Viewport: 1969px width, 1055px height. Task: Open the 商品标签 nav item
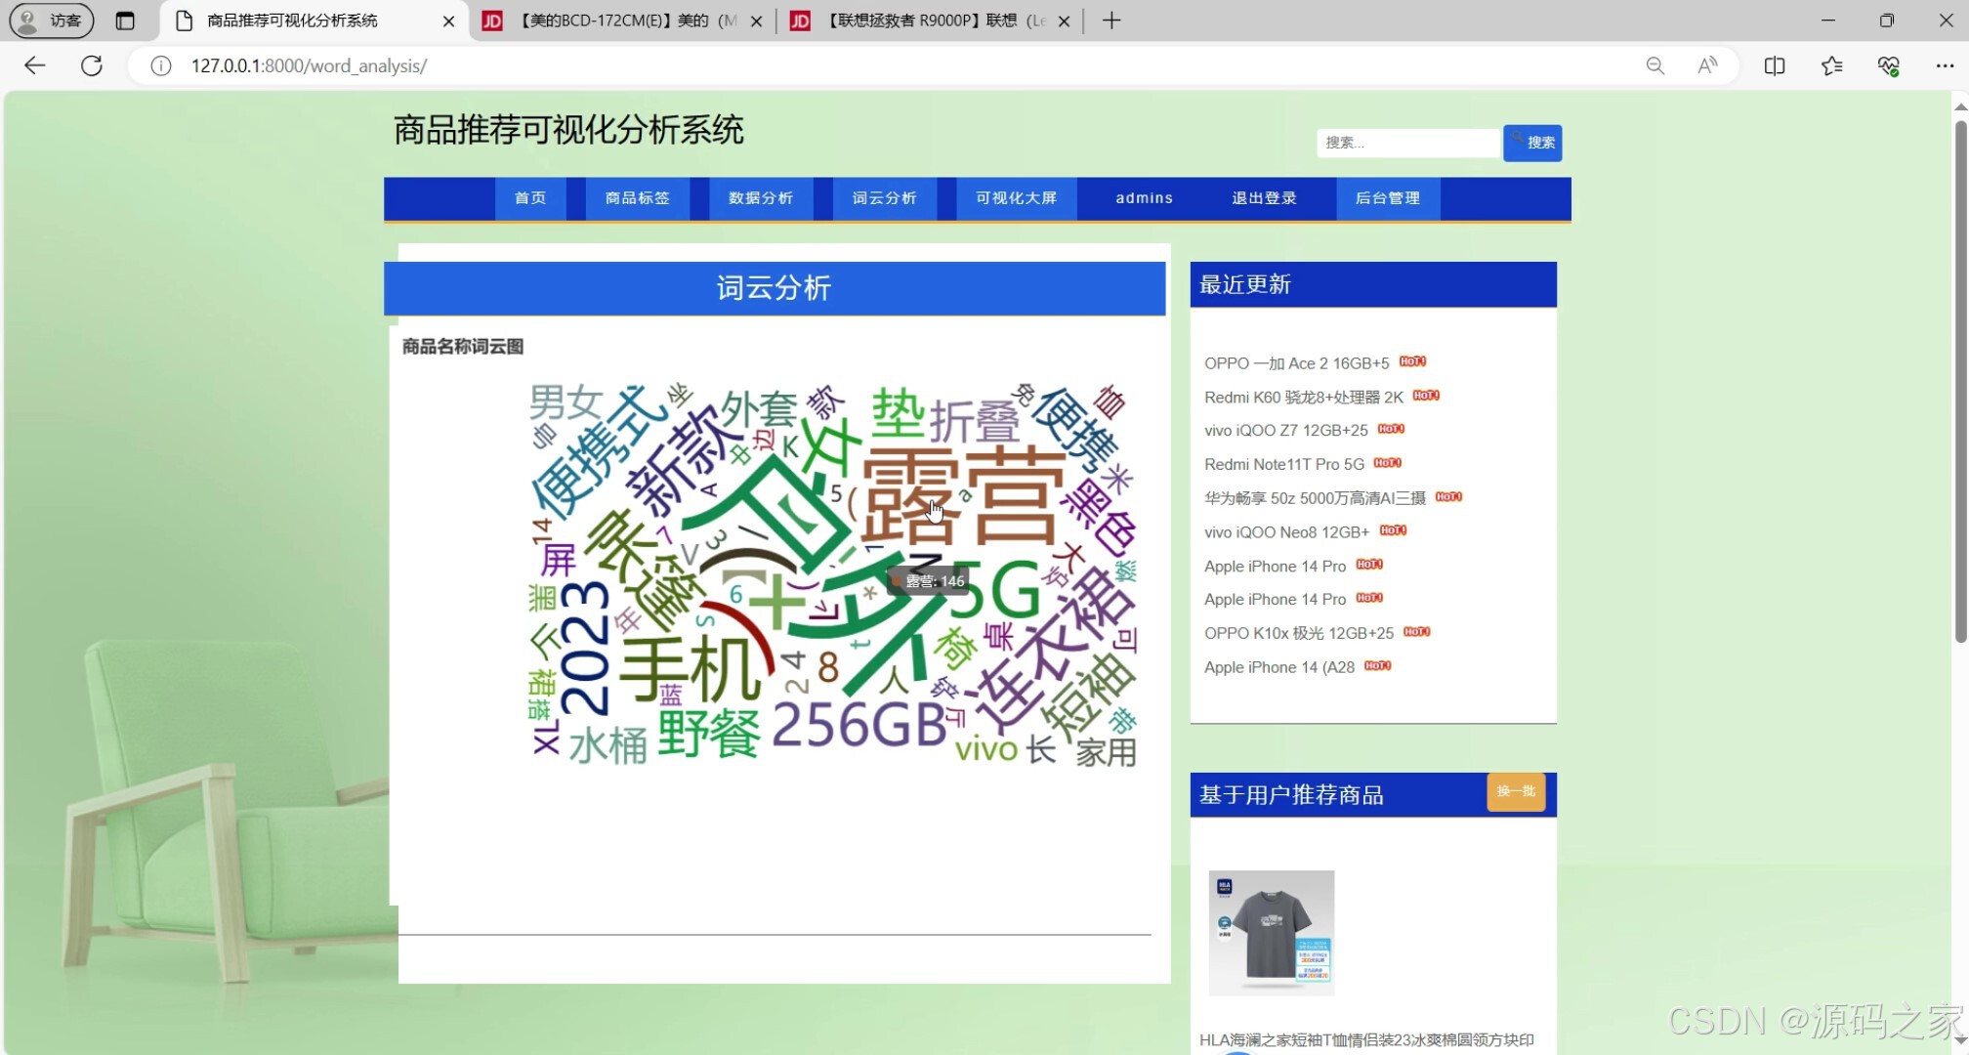pos(637,198)
